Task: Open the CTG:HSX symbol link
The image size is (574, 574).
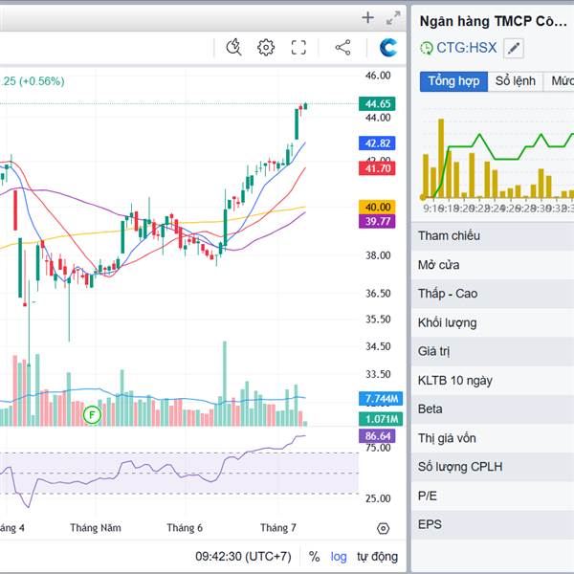Action: point(467,48)
